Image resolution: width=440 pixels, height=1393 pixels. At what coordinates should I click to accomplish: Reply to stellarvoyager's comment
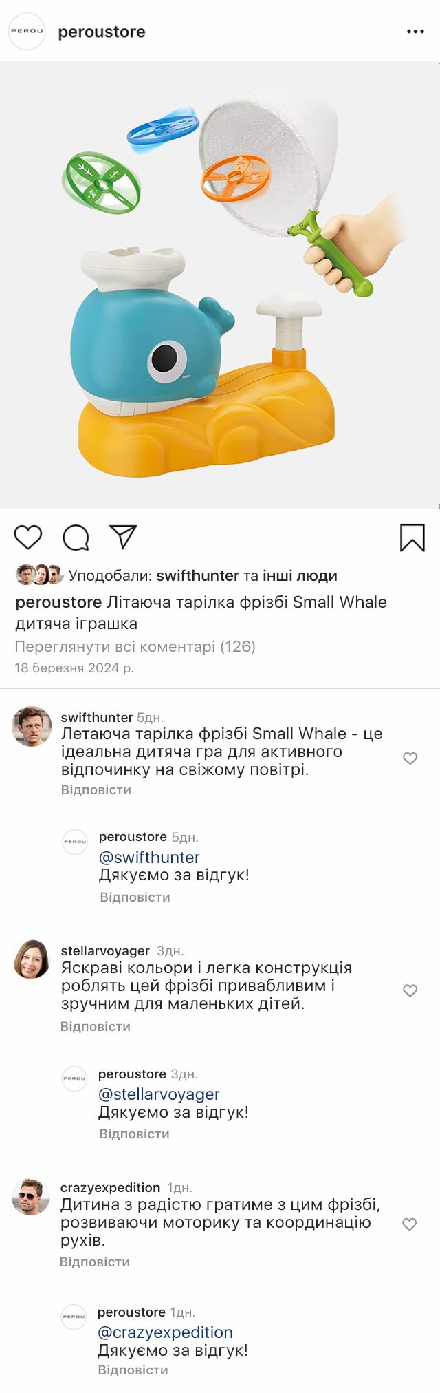click(x=95, y=1026)
